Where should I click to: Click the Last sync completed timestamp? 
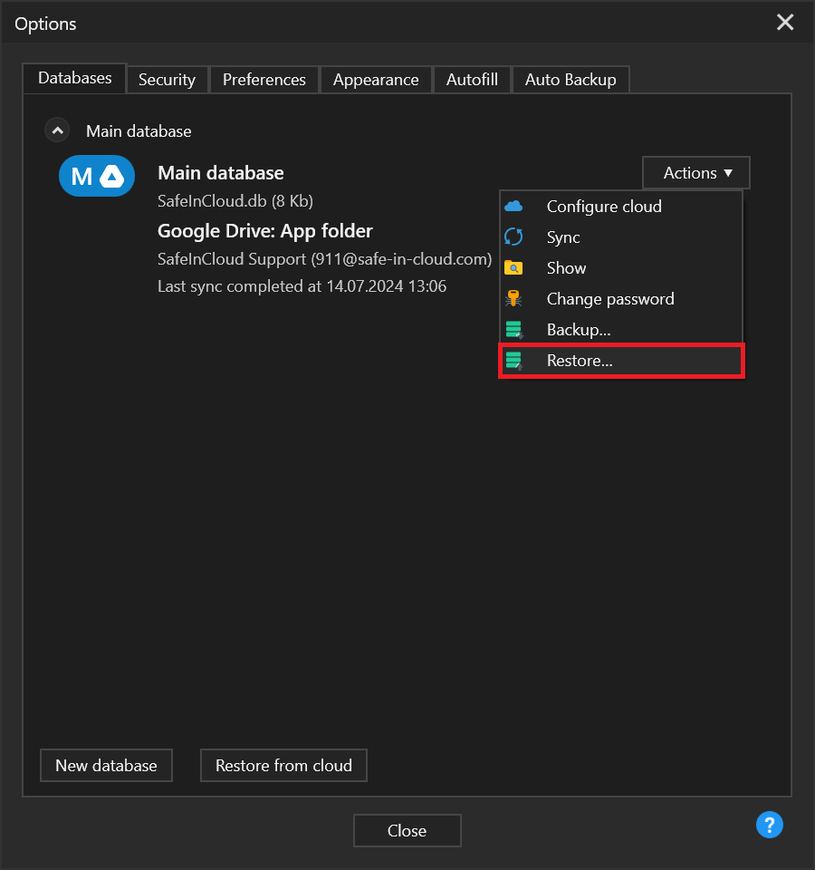(302, 286)
